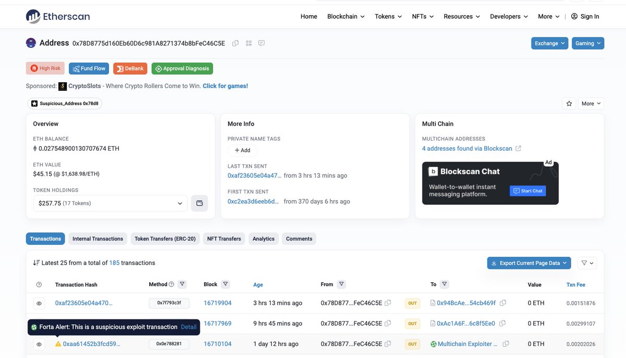Open the Developers dropdown
This screenshot has width=626, height=358.
[509, 16]
